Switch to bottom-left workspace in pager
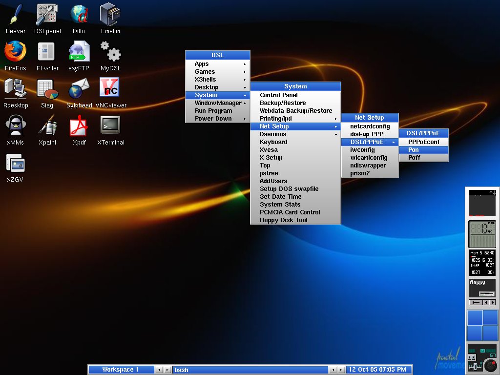 tap(475, 333)
